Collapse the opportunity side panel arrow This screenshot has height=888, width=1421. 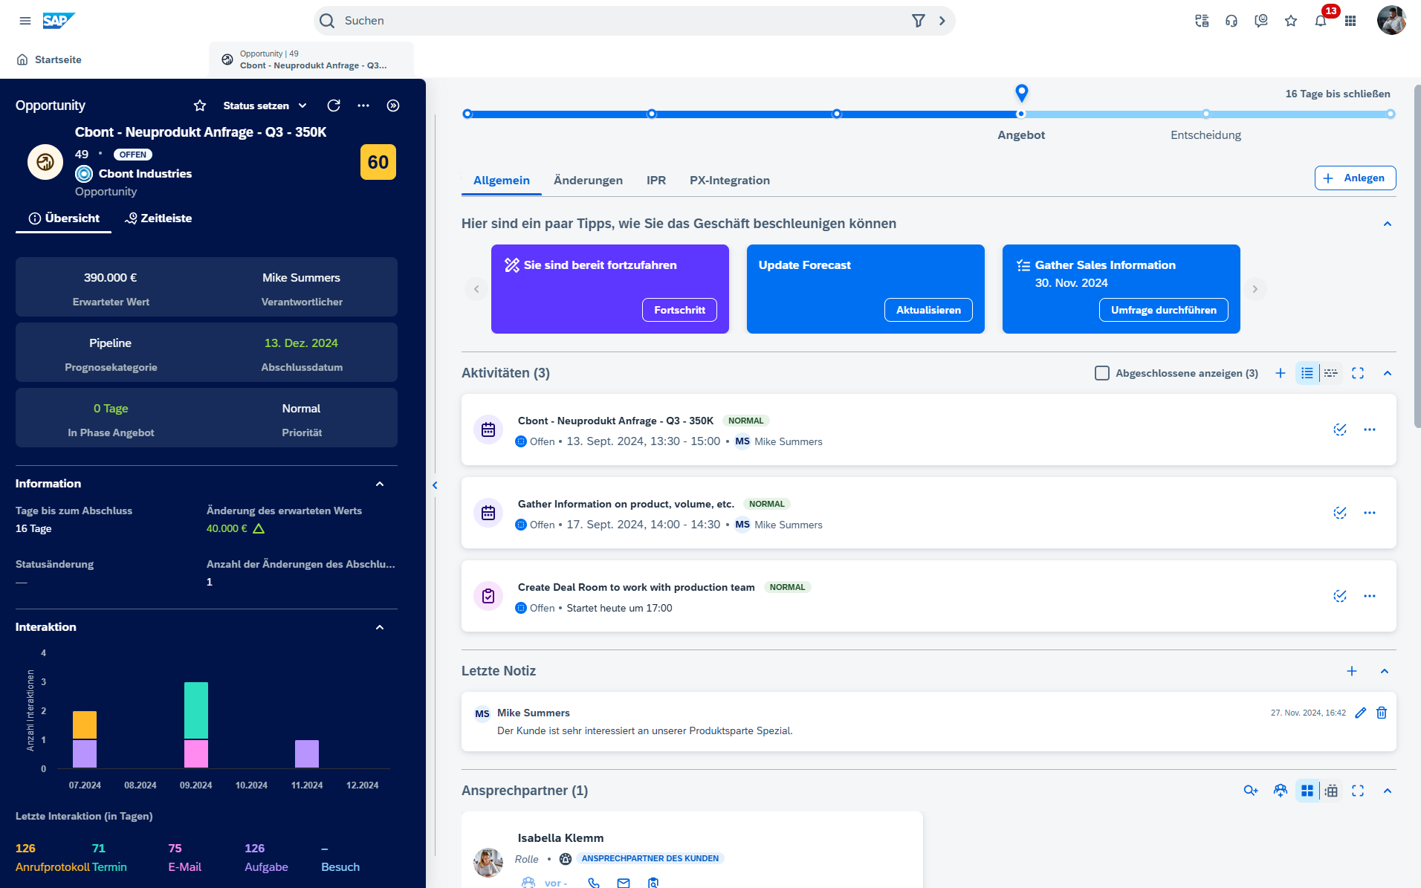393,106
